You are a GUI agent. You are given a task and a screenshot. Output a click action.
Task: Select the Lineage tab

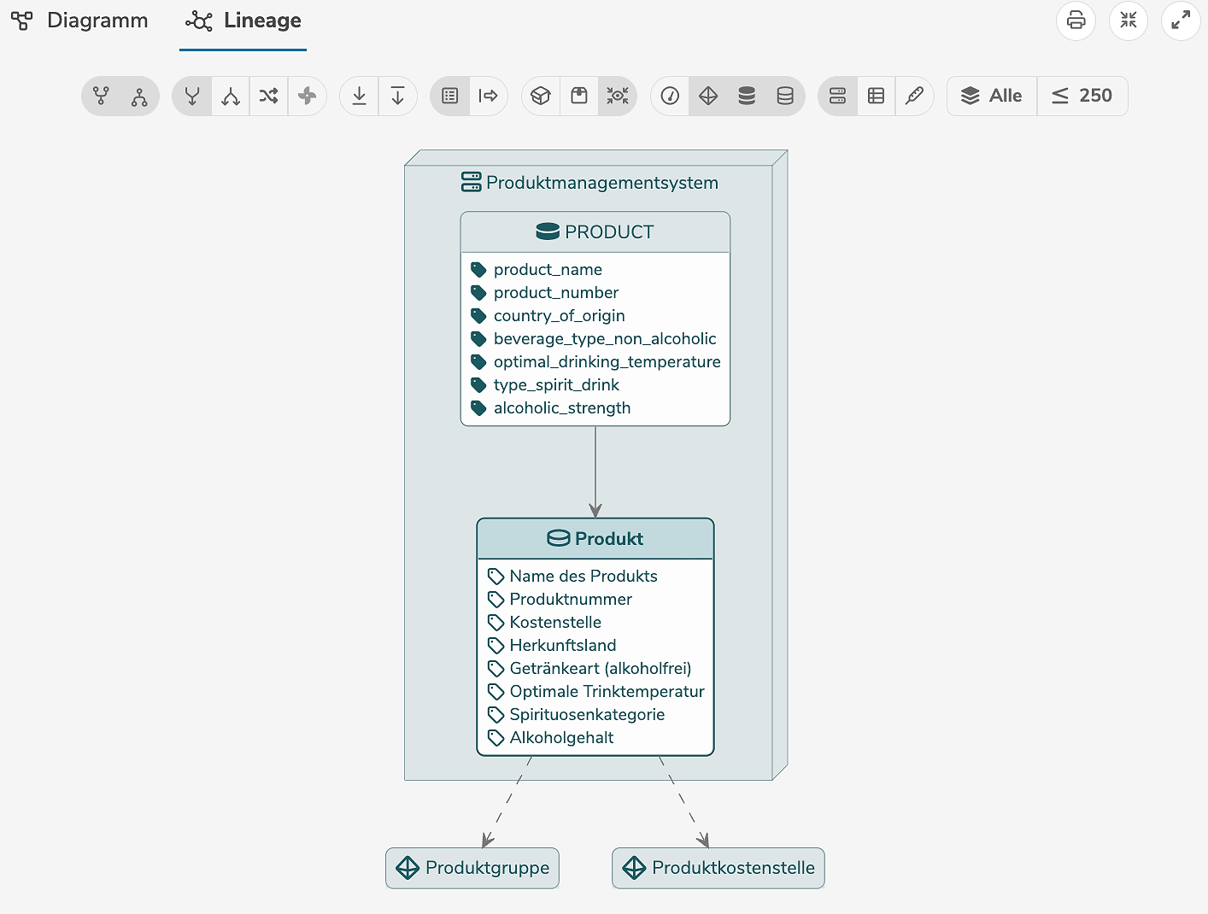pyautogui.click(x=243, y=21)
